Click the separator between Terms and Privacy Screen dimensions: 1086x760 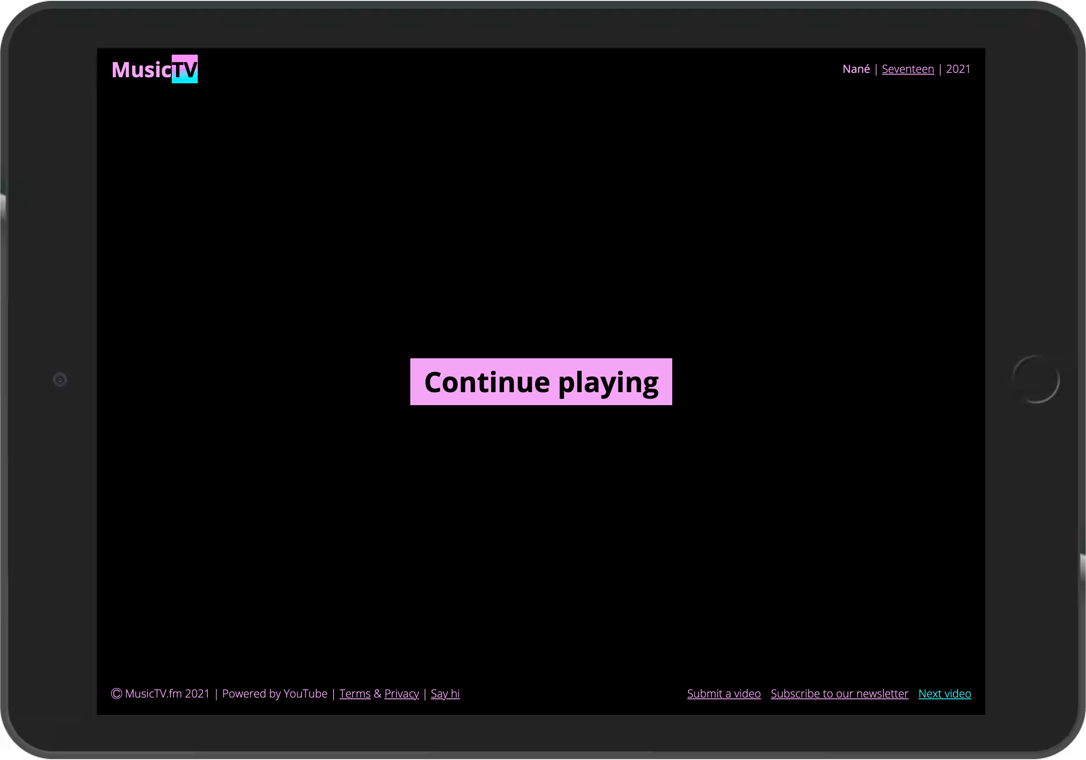point(376,694)
